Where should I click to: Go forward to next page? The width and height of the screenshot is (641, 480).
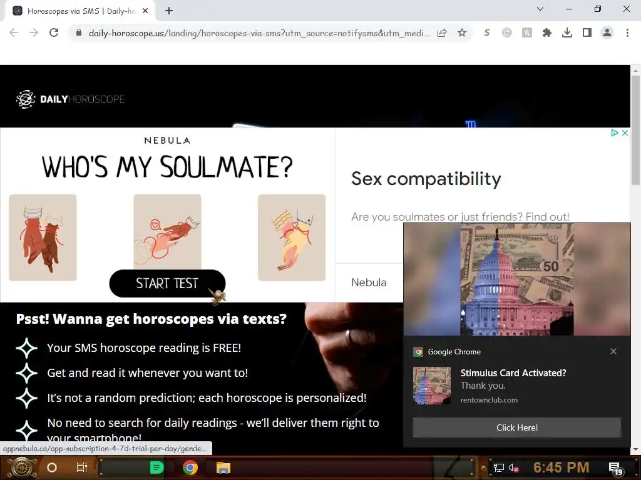[34, 32]
